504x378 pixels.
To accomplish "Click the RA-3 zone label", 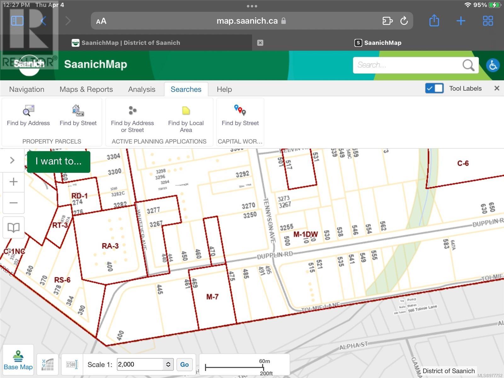I will click(110, 246).
